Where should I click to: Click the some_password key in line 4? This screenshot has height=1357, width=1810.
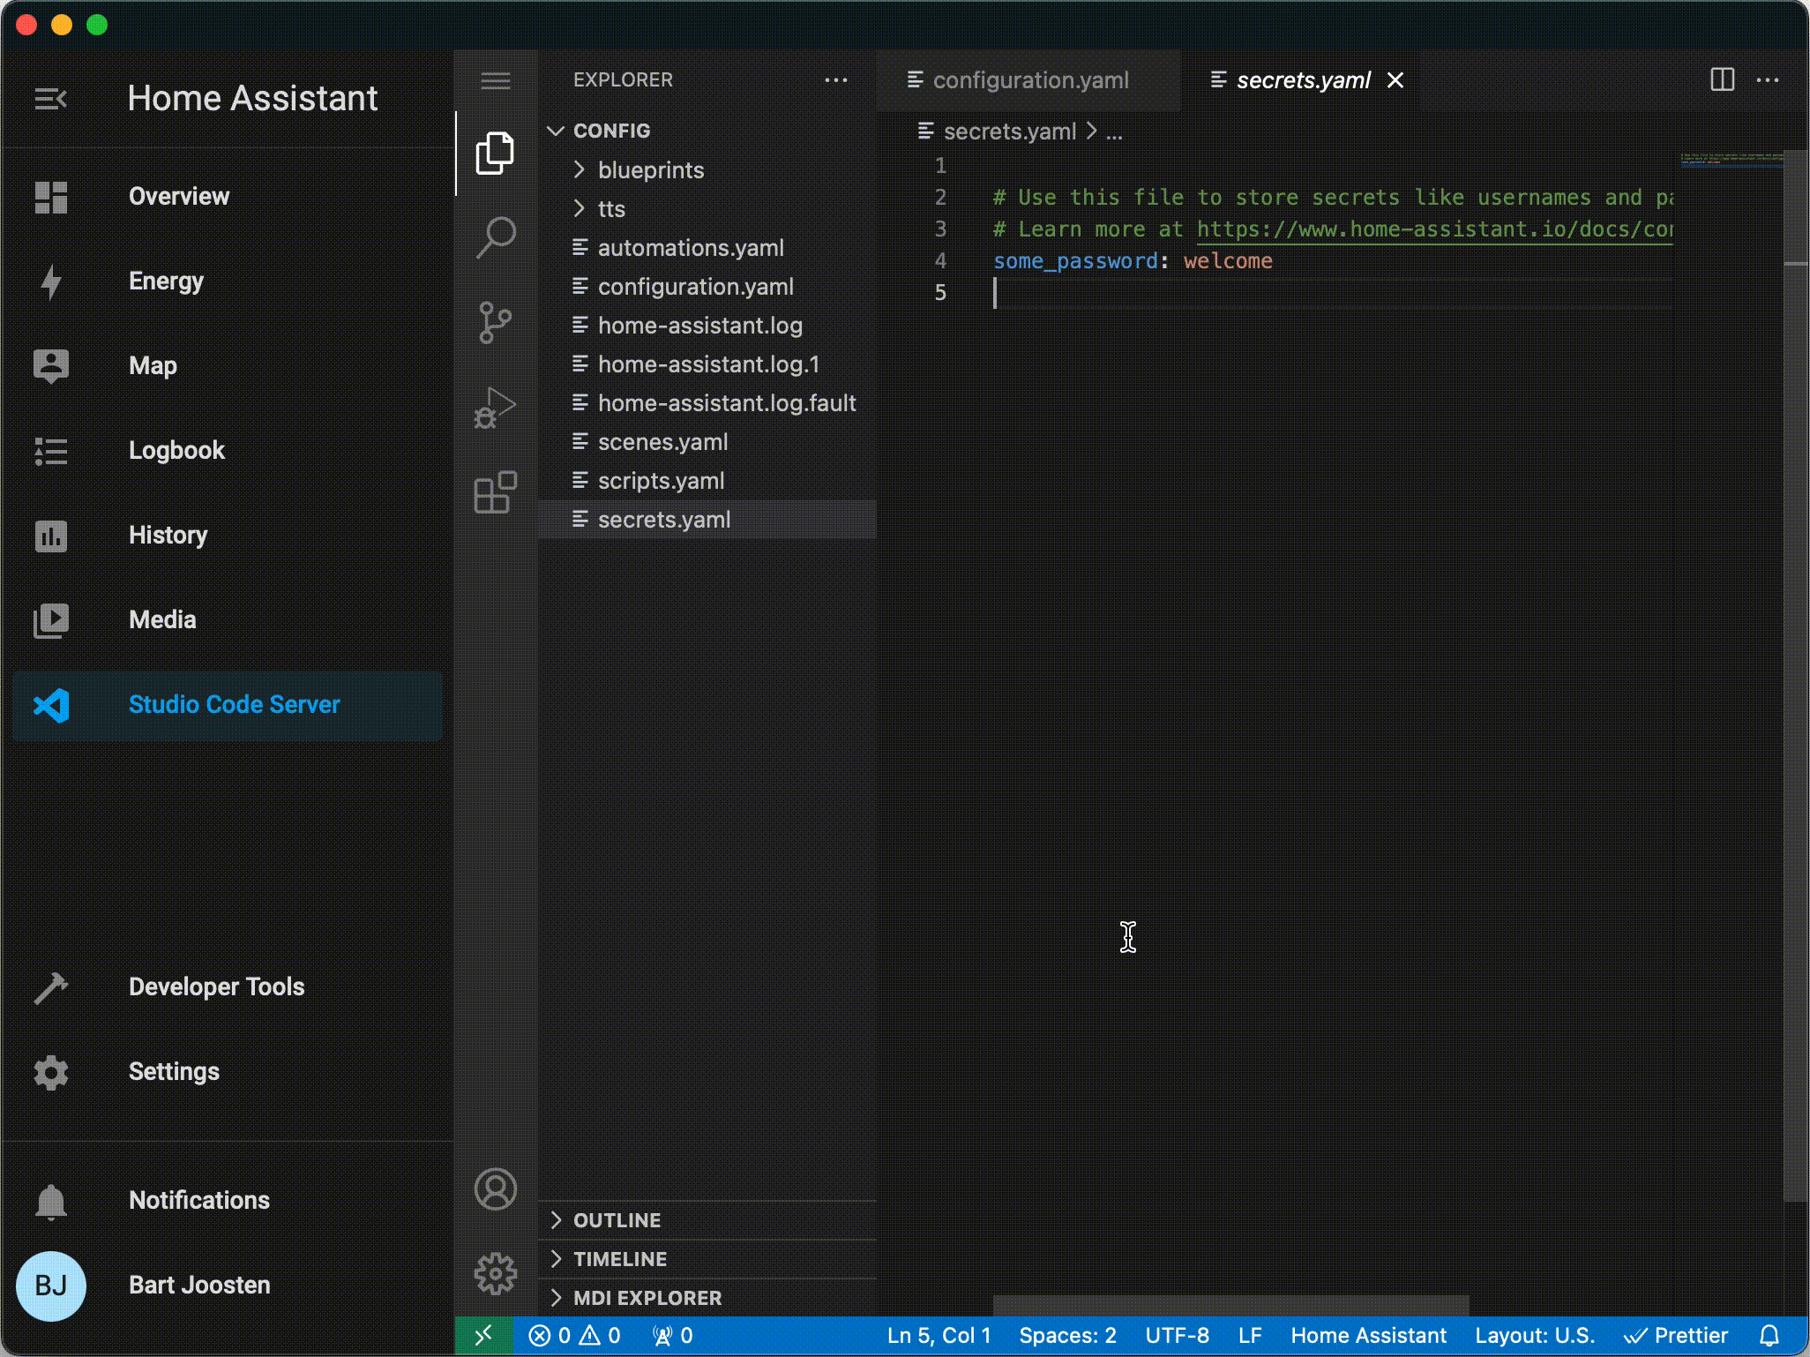click(x=1075, y=261)
